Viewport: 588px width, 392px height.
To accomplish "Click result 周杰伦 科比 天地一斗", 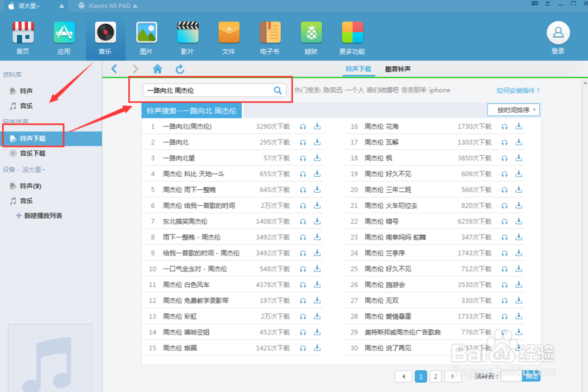I will coord(193,174).
